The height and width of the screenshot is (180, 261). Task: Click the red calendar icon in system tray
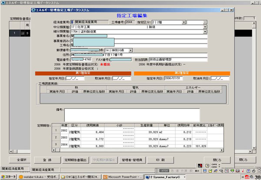[247, 177]
